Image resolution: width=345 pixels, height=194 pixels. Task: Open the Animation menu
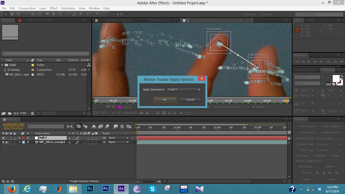coord(68,8)
